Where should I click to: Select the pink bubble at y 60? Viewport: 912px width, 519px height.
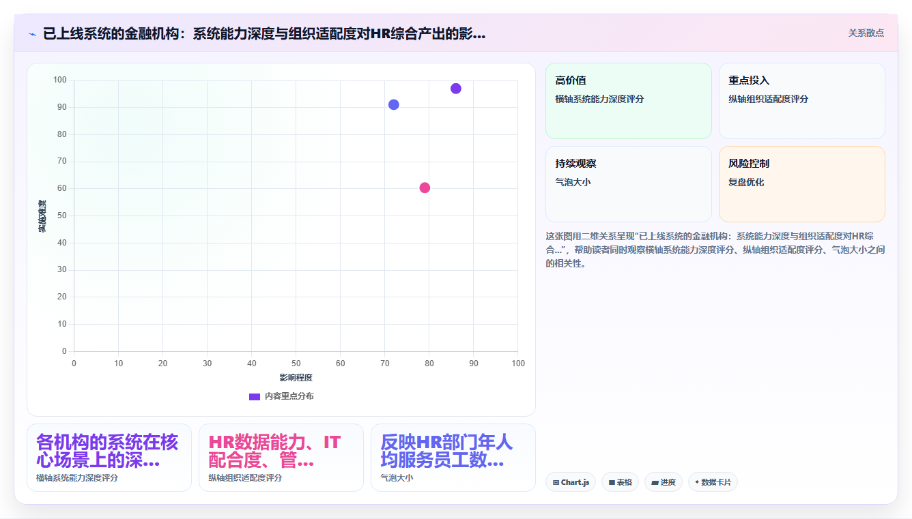click(x=425, y=188)
